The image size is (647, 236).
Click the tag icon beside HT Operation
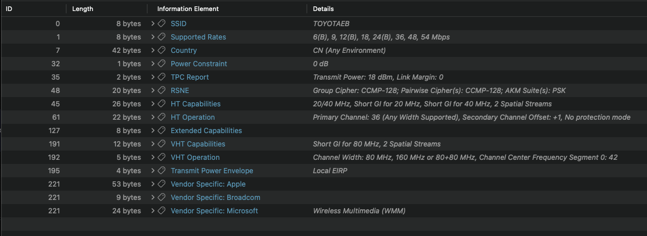(161, 117)
